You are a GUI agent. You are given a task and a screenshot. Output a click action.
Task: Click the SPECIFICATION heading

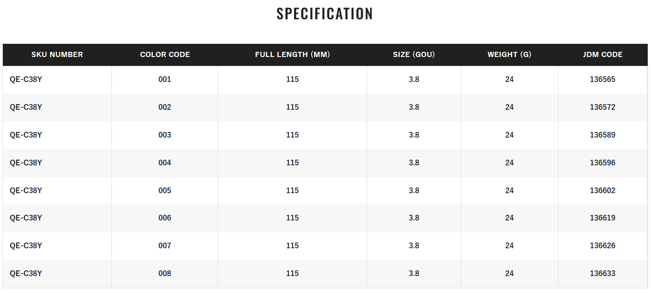tap(325, 14)
